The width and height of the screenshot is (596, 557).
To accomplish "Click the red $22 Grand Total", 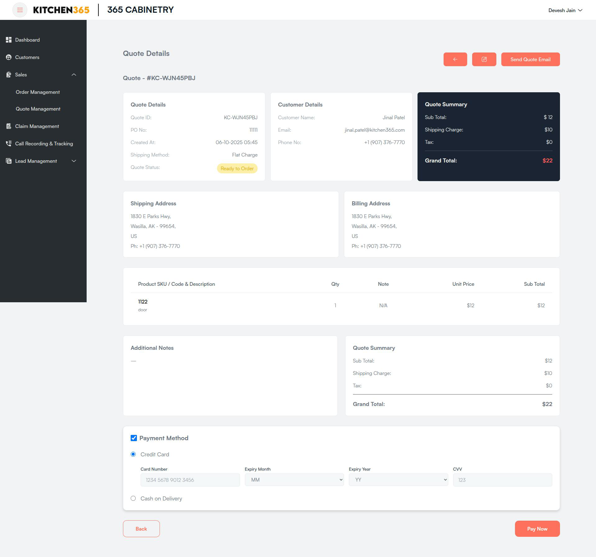I will pos(548,161).
